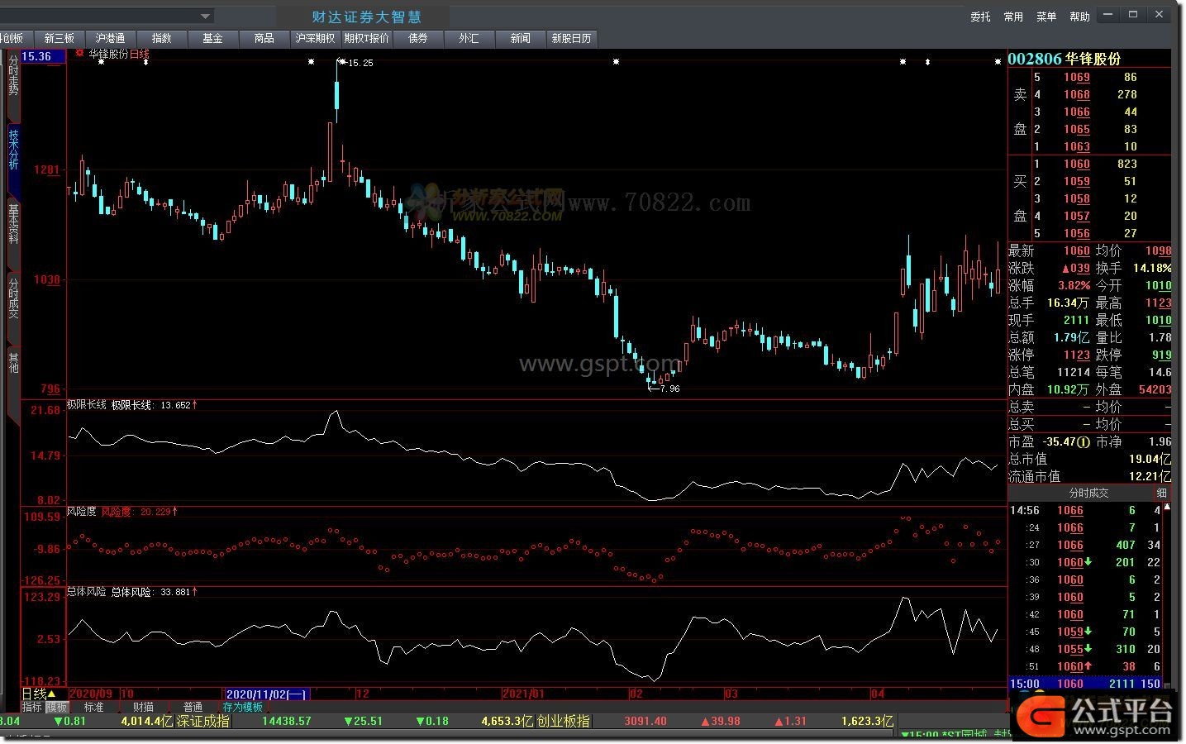Viewport: 1186px width, 744px height.
Task: Click the 流通市值 12.21亿 row
Action: coord(1089,476)
